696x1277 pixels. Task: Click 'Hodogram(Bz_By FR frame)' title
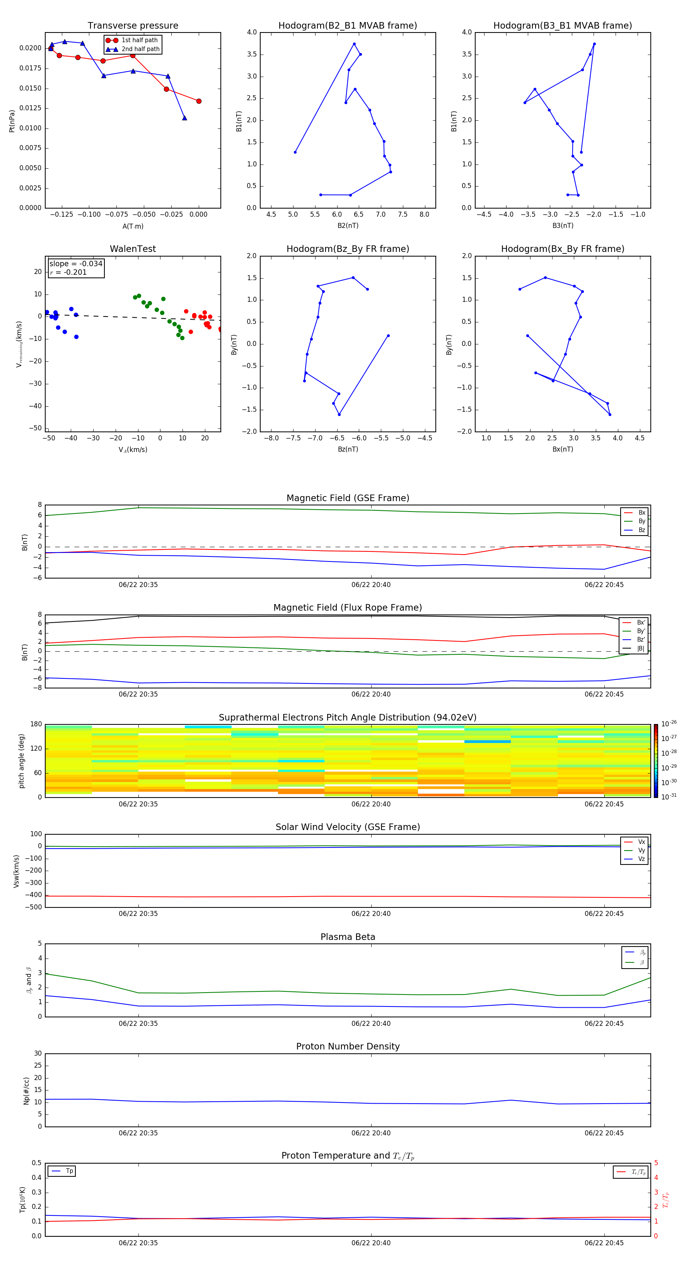click(x=348, y=249)
